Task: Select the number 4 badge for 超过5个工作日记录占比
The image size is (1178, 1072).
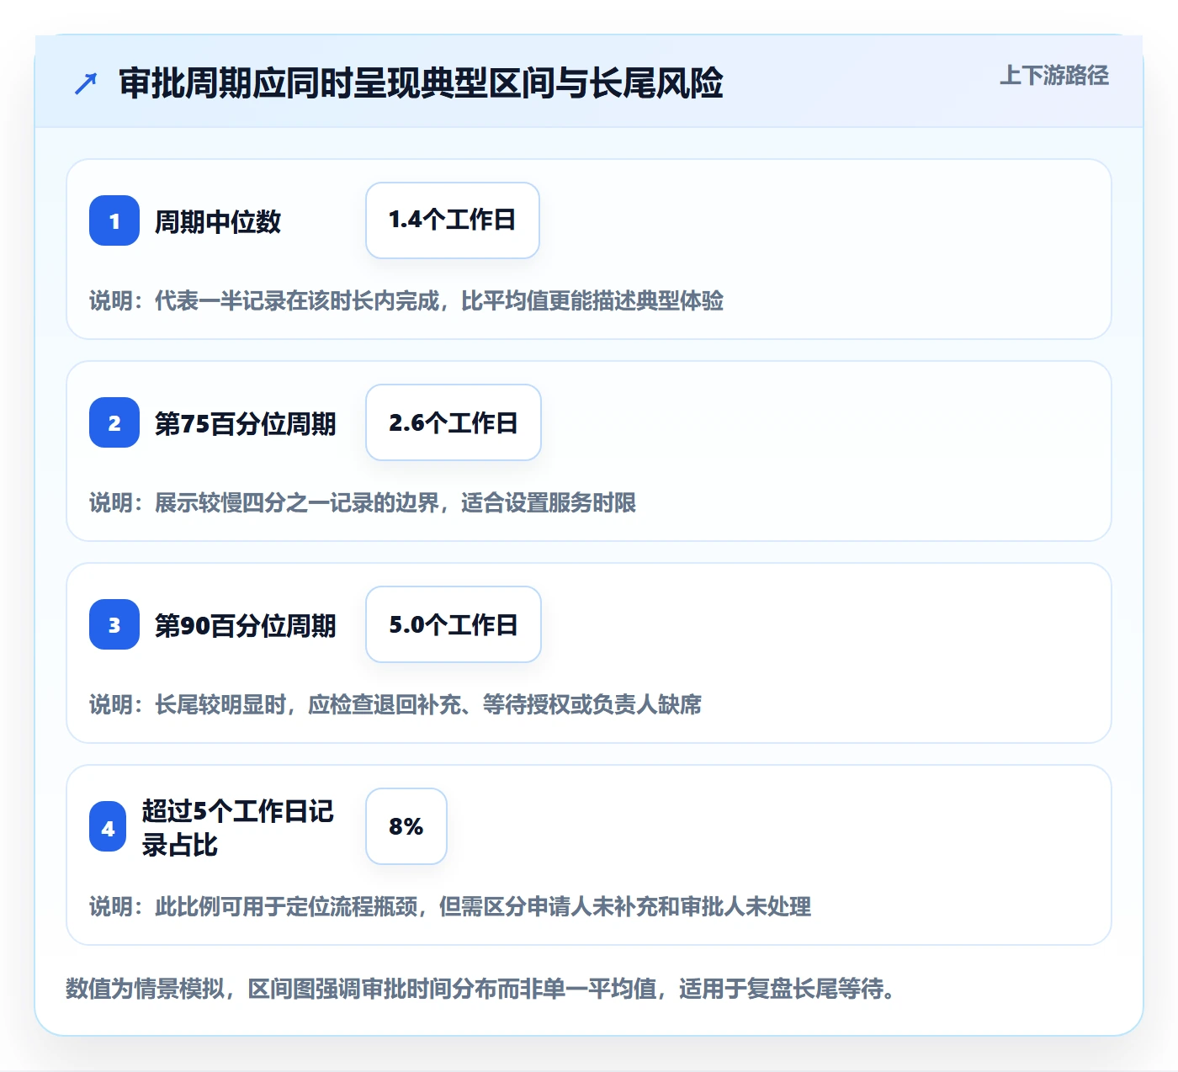Action: 108,827
